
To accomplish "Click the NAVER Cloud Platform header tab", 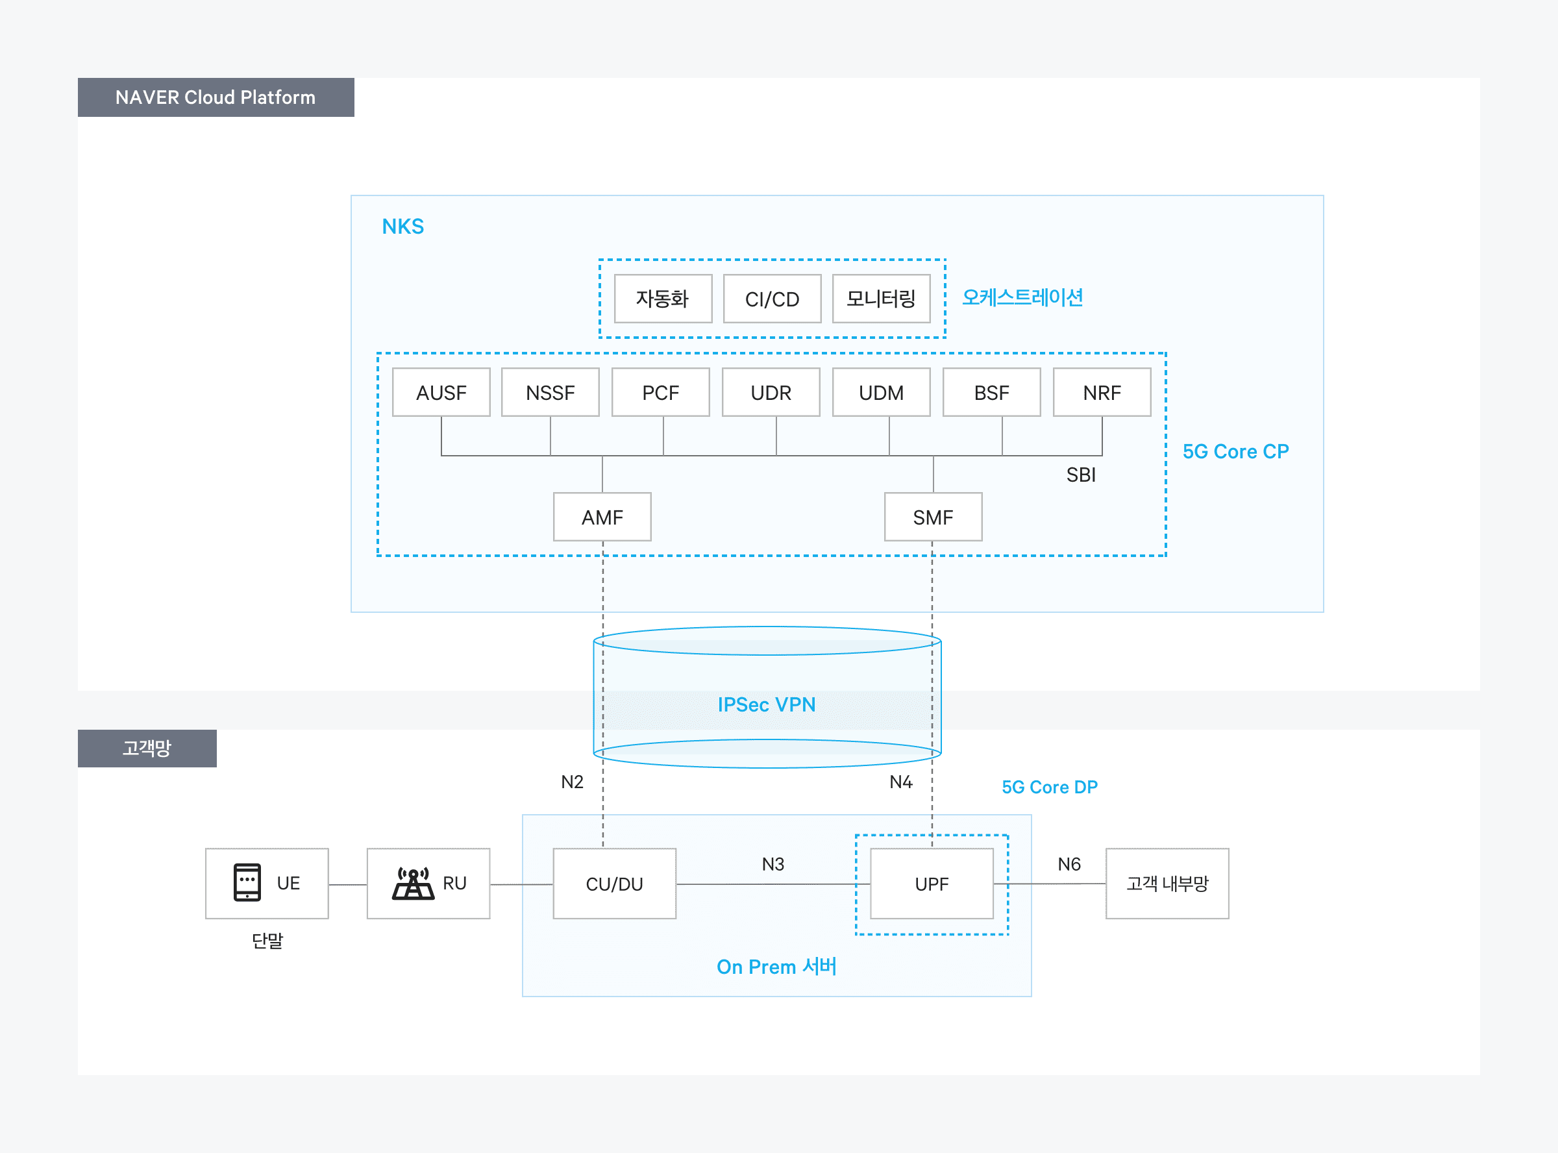I will click(x=216, y=97).
